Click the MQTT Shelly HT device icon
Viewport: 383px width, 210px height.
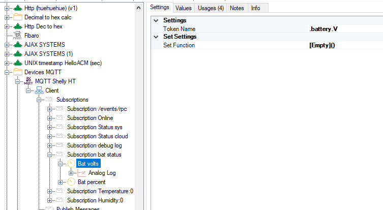pyautogui.click(x=28, y=81)
